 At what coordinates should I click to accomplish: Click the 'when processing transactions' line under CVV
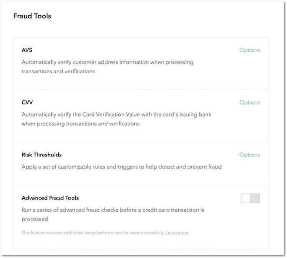(80, 123)
